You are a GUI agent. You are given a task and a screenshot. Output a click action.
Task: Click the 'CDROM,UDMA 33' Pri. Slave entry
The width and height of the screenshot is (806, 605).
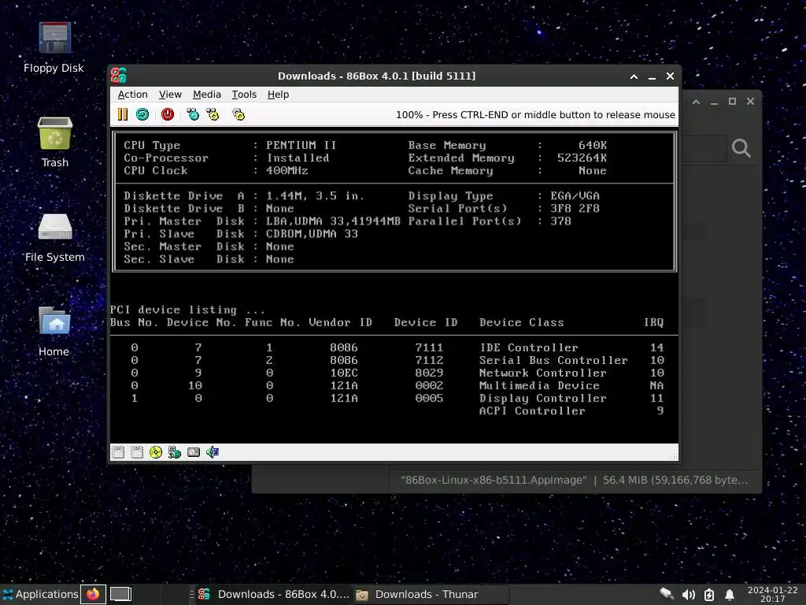pyautogui.click(x=312, y=233)
